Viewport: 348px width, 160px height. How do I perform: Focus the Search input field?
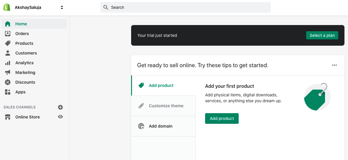pos(189,7)
